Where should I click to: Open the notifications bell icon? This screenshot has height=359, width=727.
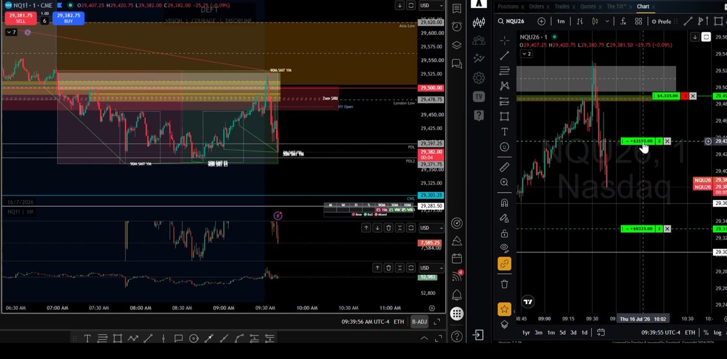tap(457, 294)
